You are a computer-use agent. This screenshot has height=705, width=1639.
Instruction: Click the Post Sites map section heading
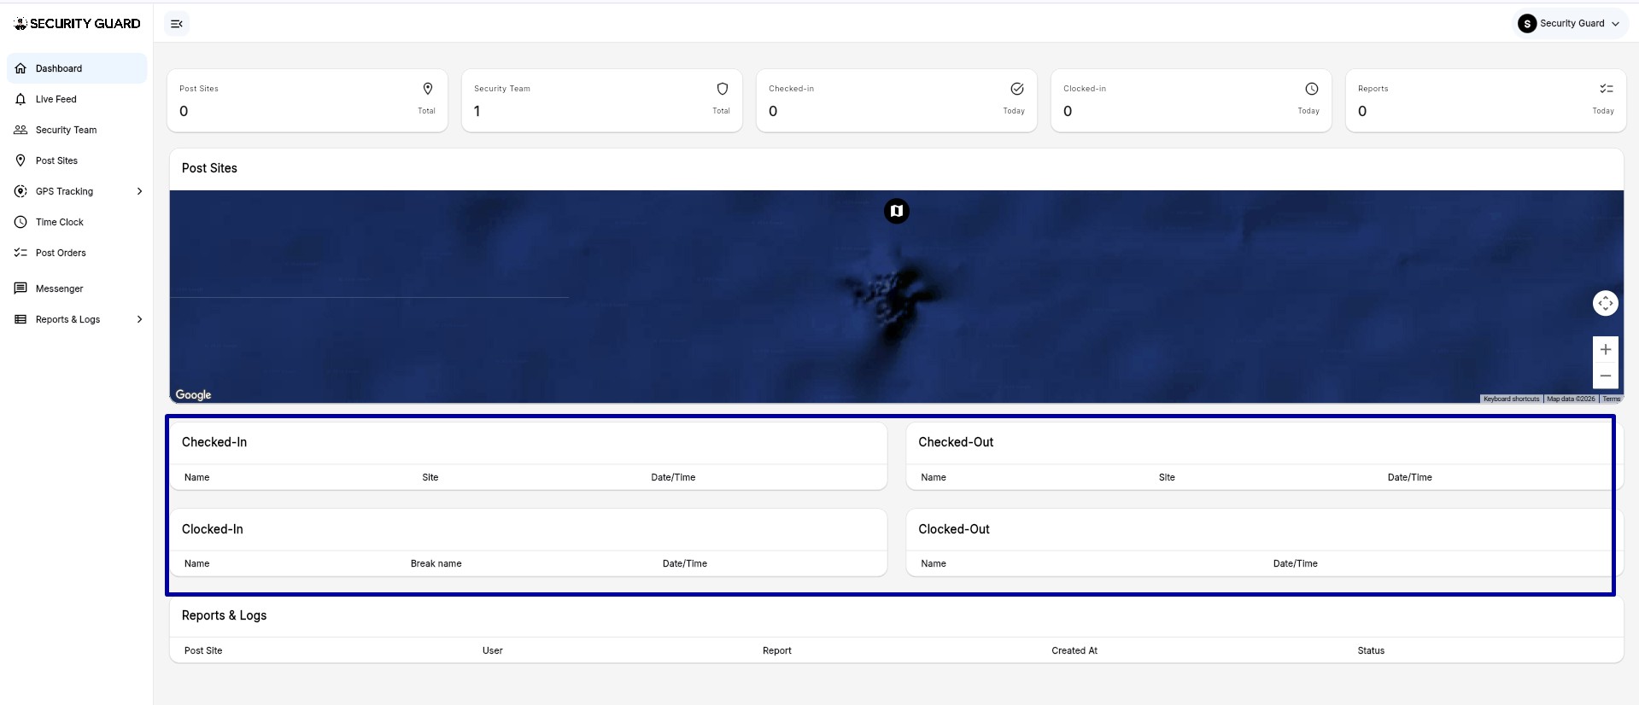click(209, 168)
